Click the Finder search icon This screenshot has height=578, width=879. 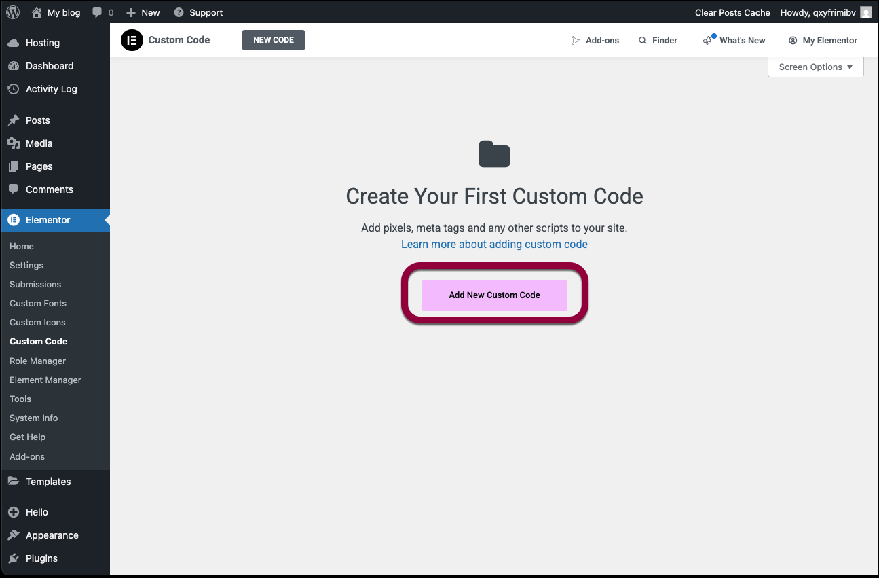642,41
